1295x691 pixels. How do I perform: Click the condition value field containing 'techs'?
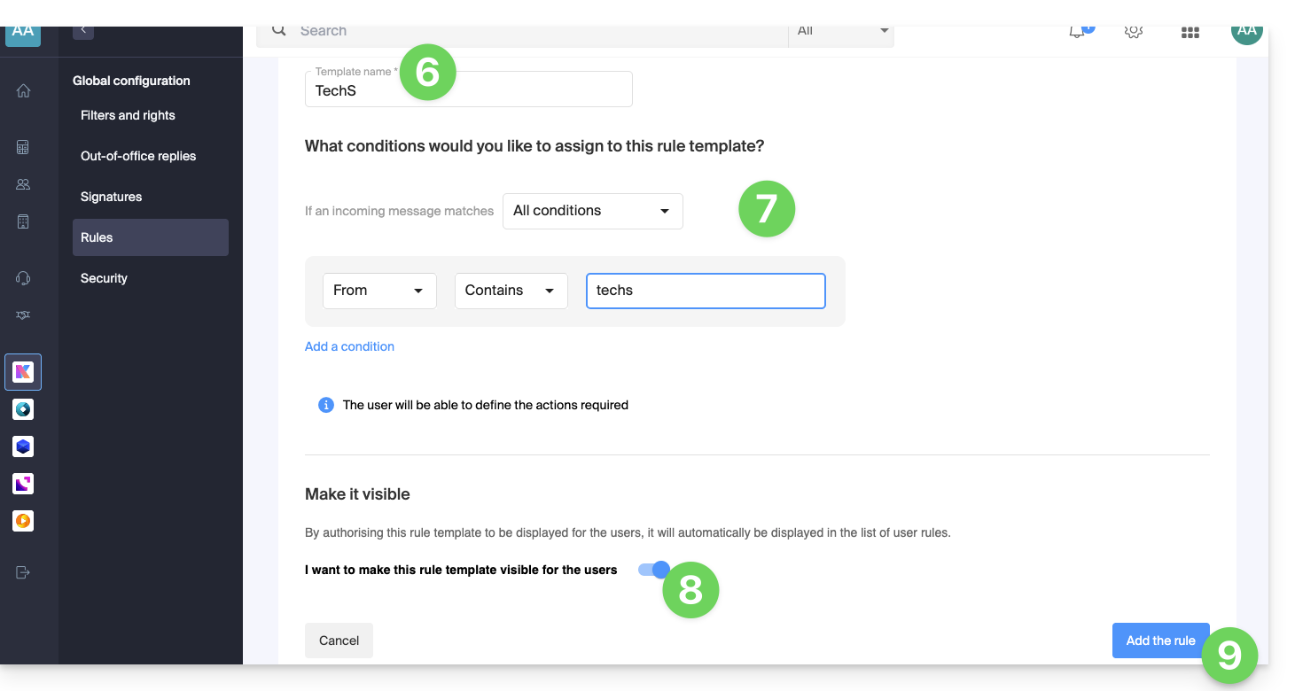(706, 291)
